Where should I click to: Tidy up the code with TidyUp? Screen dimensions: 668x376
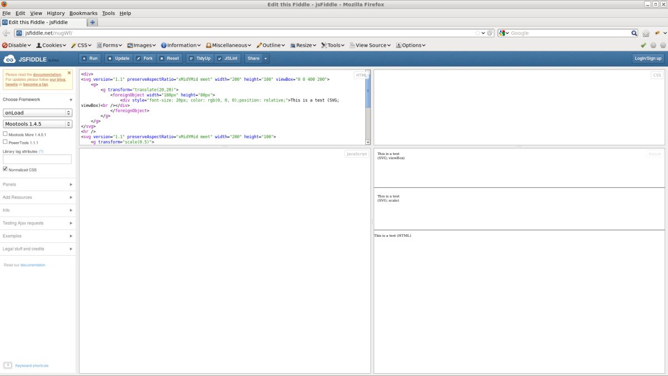[200, 58]
